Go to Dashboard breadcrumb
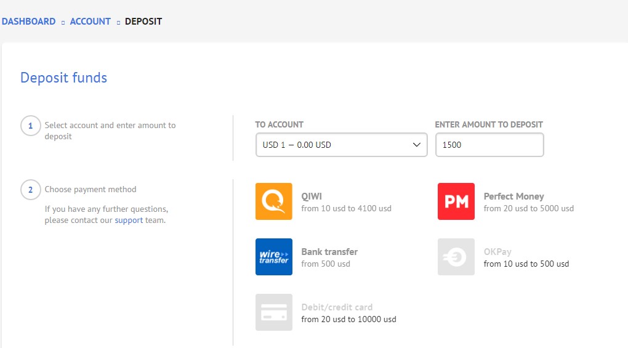The image size is (628, 348). pos(28,21)
